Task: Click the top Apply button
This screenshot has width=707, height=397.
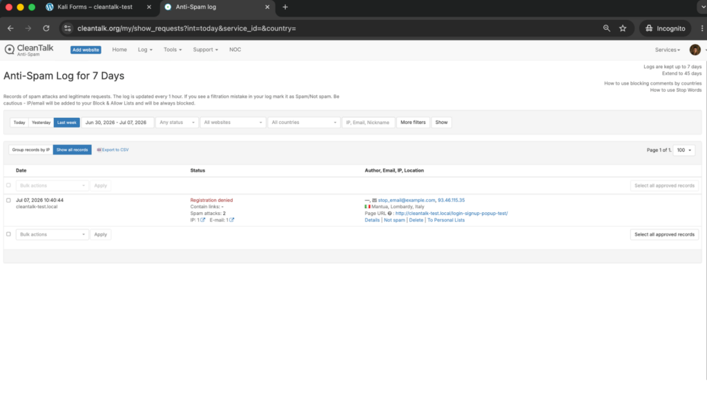Action: tap(101, 185)
